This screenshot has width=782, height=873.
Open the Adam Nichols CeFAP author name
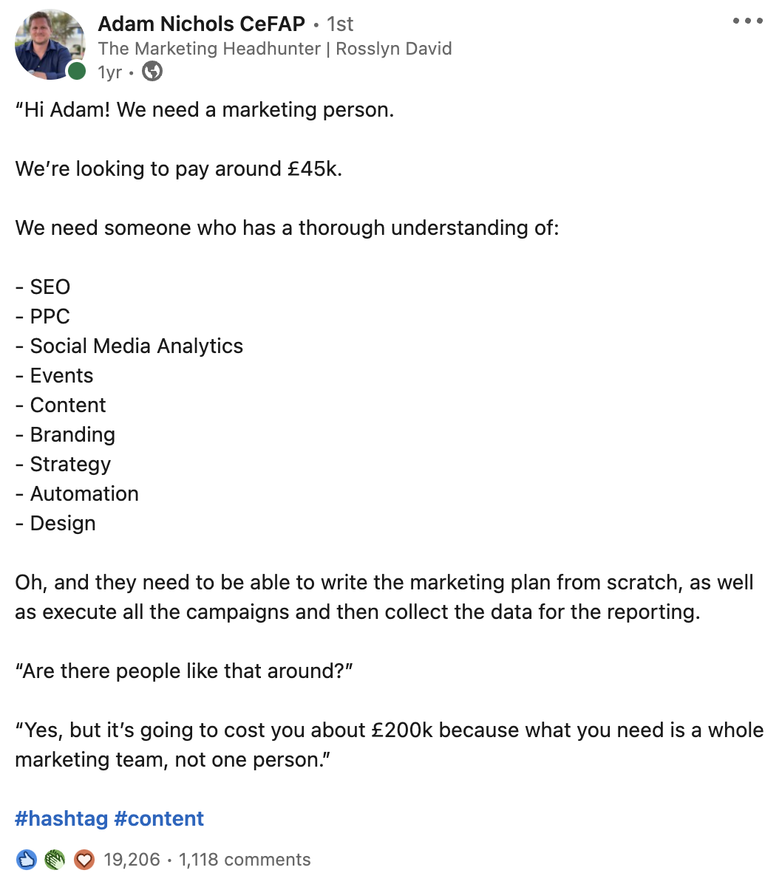(201, 24)
